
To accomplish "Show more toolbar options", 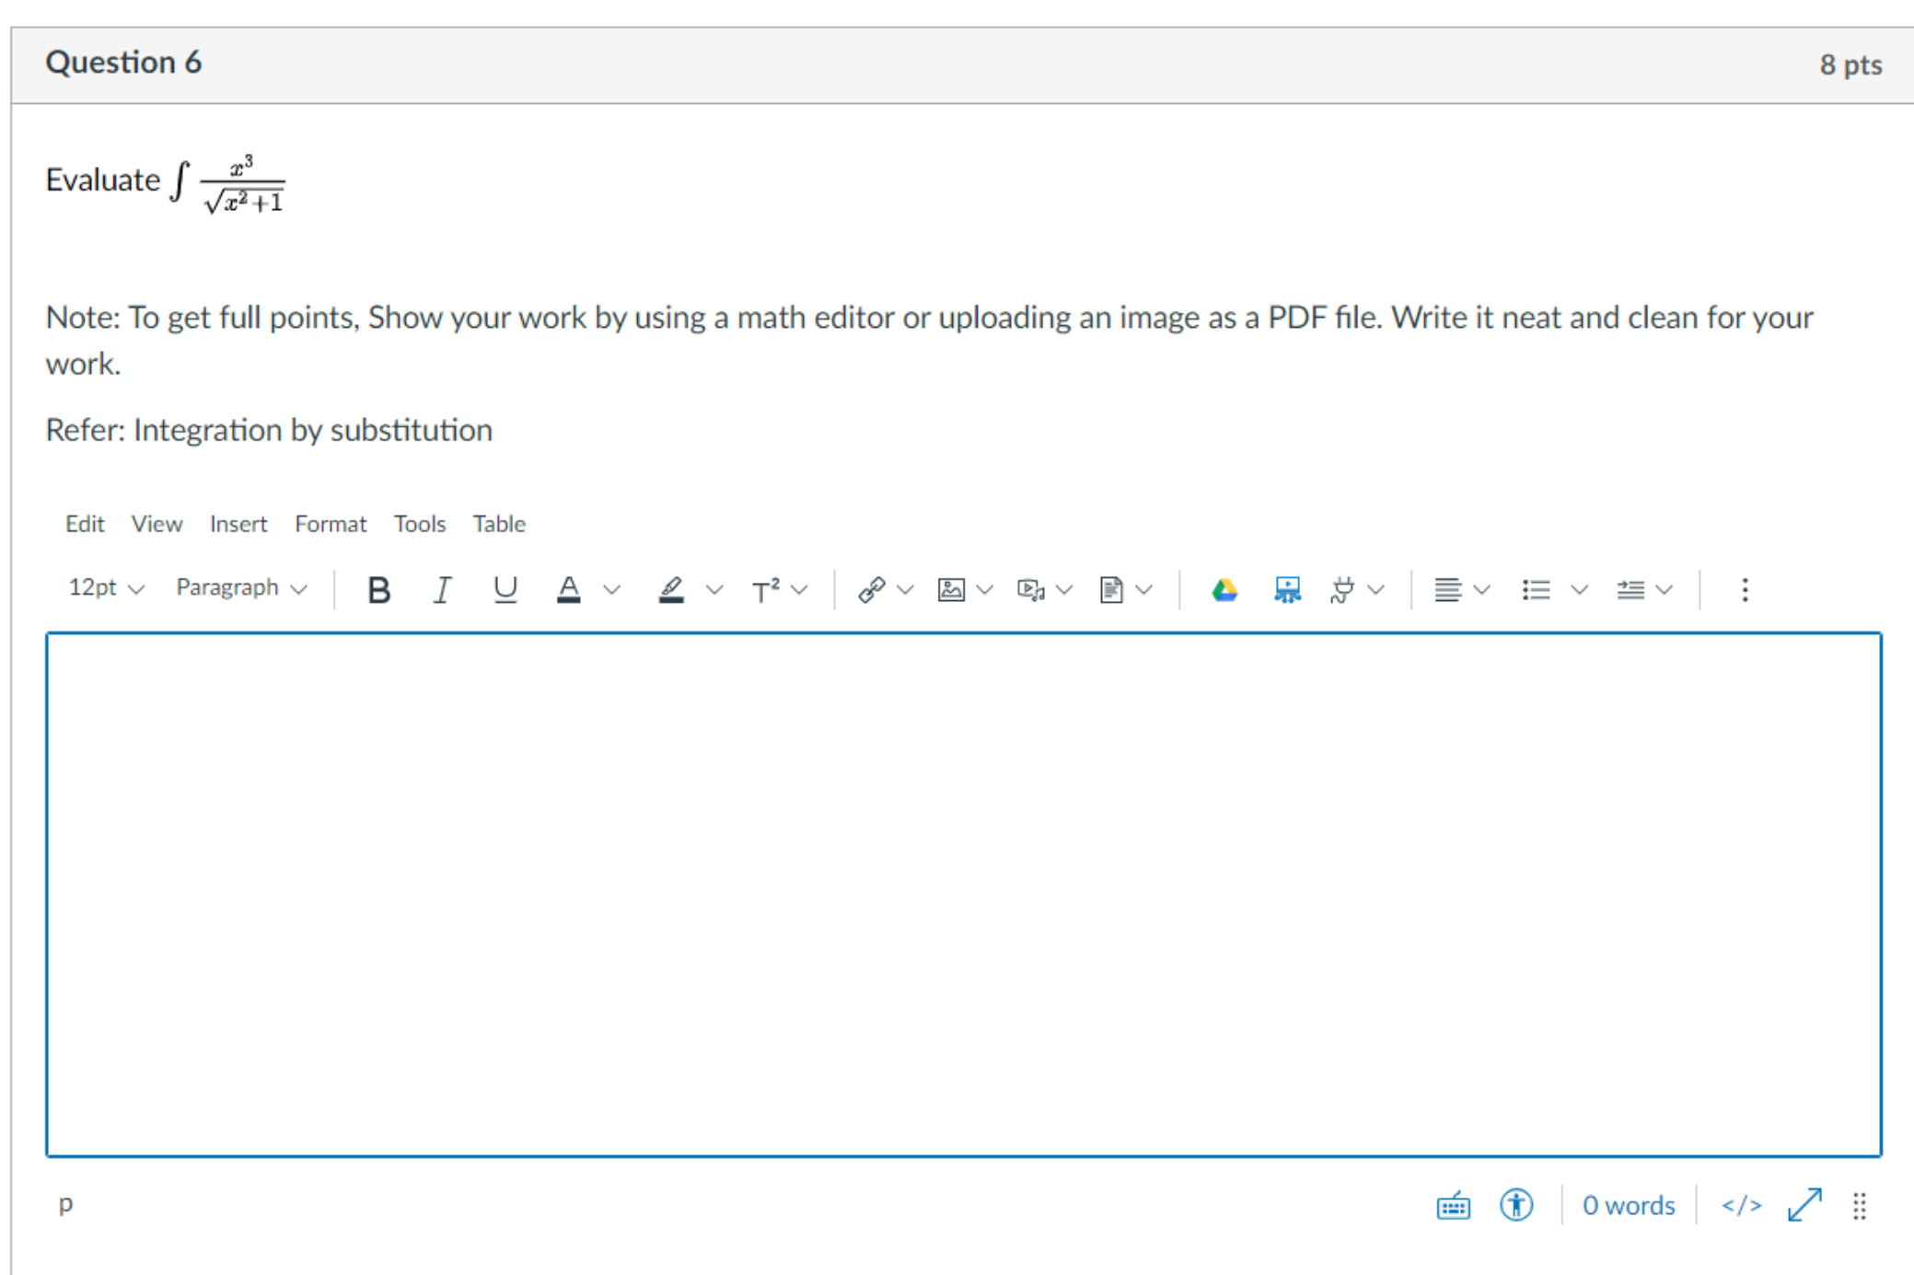I will (1745, 589).
